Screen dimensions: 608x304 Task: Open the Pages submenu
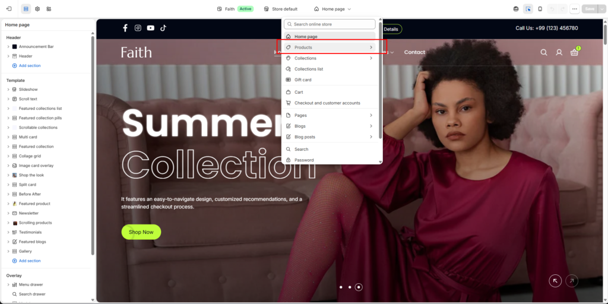330,115
